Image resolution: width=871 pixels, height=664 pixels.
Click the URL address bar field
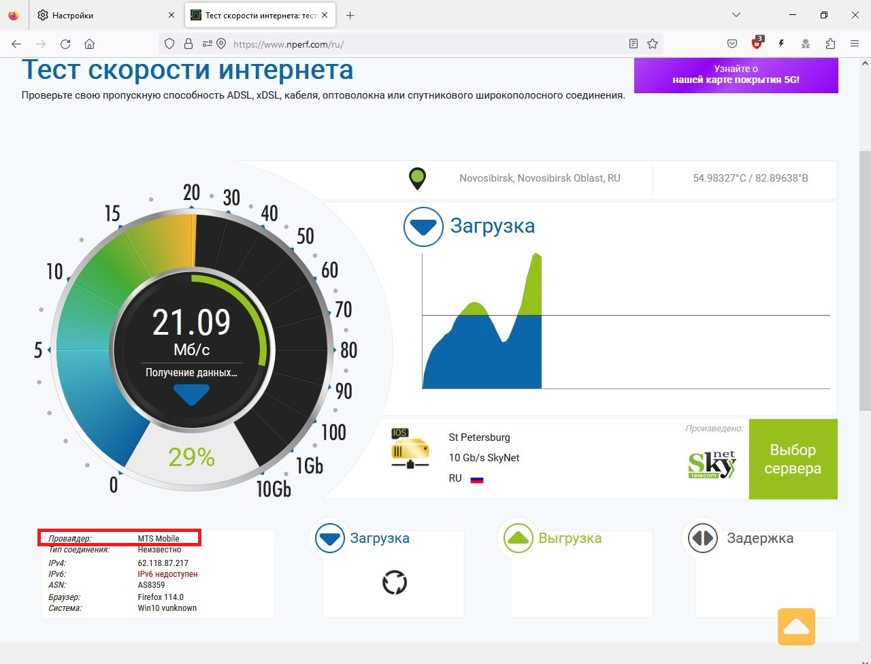(x=422, y=44)
